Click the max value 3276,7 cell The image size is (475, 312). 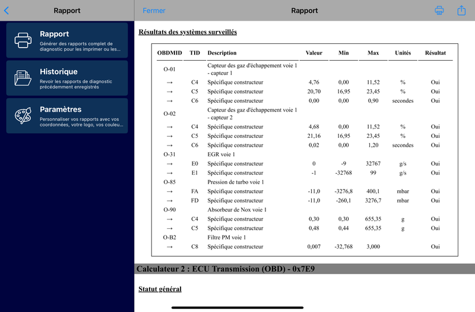[x=373, y=200]
